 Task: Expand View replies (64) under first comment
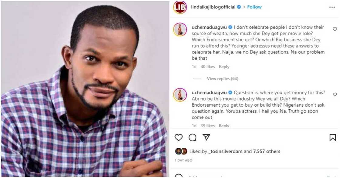tap(223, 78)
